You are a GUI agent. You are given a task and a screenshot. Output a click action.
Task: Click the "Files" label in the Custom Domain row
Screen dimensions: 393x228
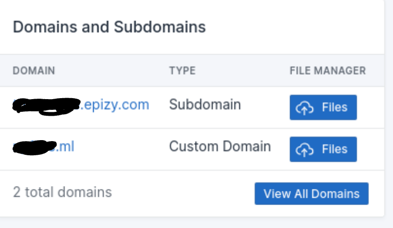334,149
